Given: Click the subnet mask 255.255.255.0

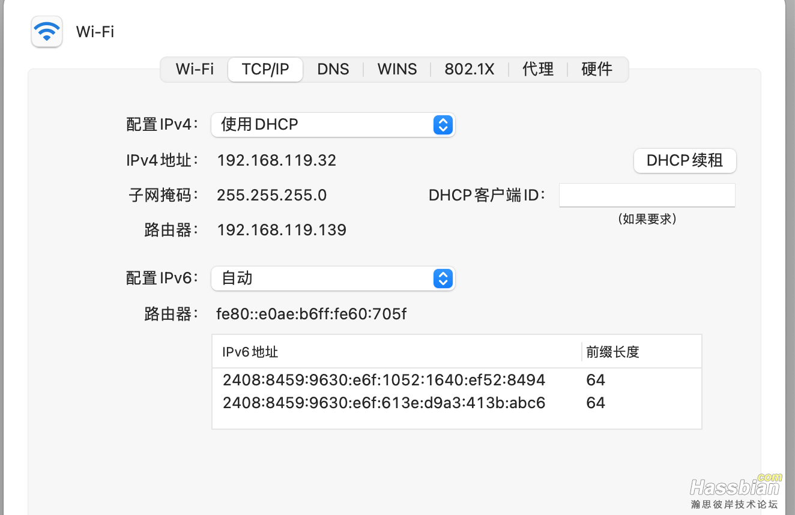Looking at the screenshot, I should (x=272, y=195).
